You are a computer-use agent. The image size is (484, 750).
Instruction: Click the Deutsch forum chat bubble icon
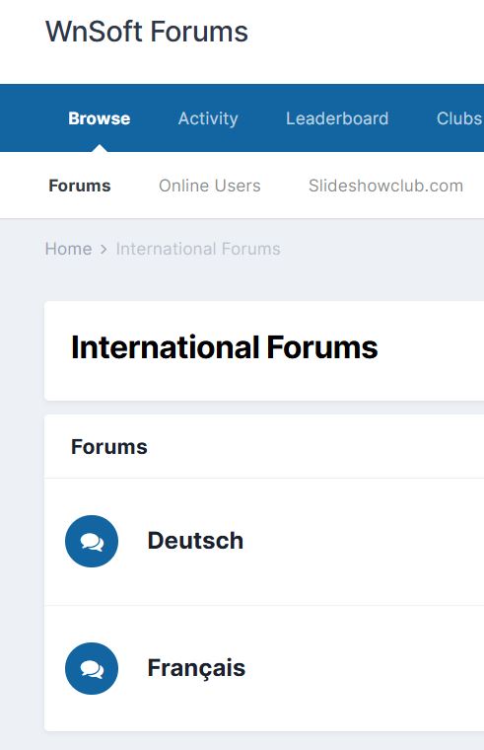click(92, 541)
